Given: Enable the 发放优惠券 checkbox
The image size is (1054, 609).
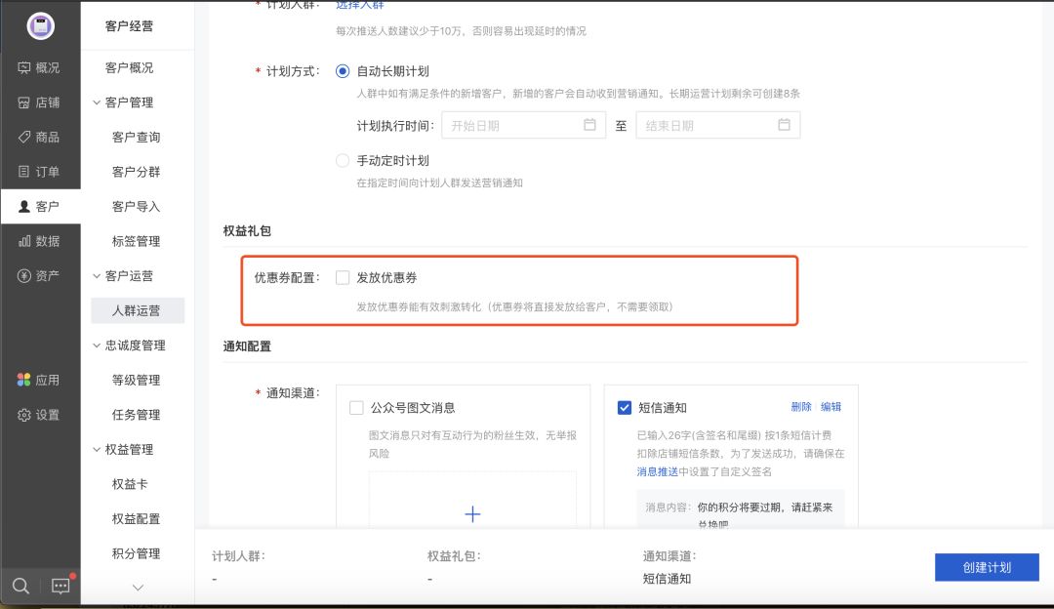Looking at the screenshot, I should [343, 277].
